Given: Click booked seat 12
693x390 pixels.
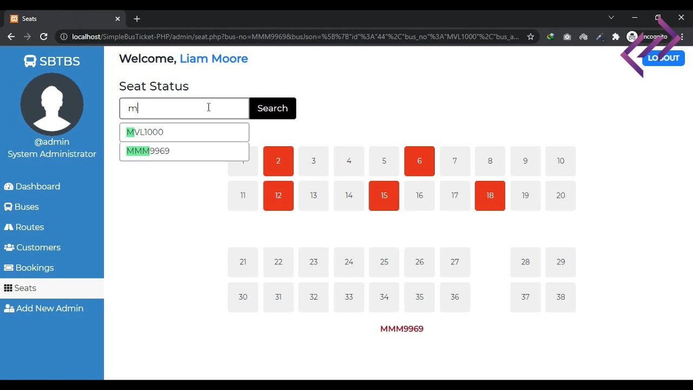Looking at the screenshot, I should [x=278, y=196].
